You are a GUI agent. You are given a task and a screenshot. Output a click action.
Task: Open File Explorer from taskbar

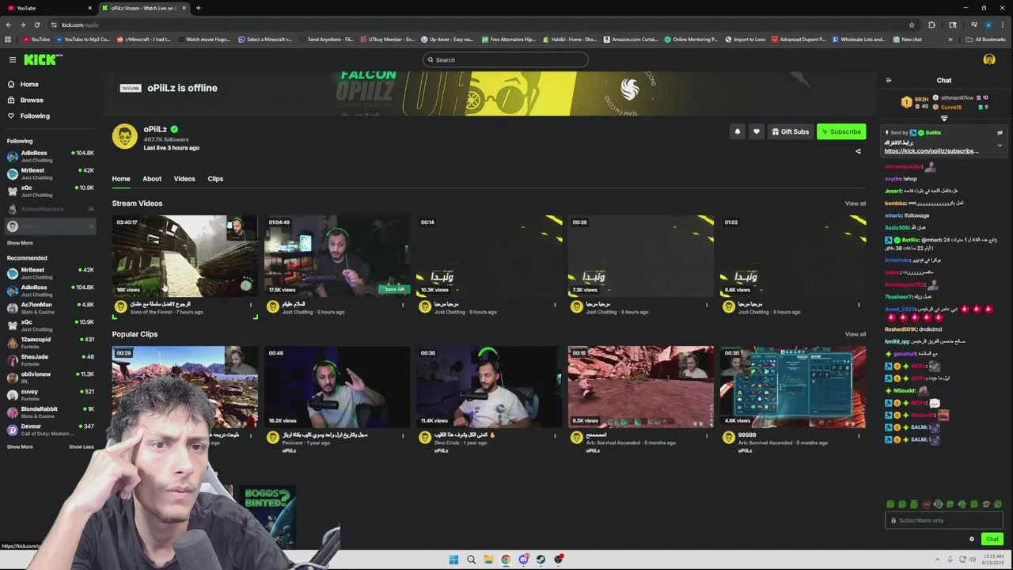488,560
